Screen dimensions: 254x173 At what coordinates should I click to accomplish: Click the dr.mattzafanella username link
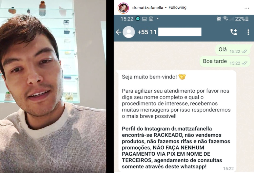tap(148, 7)
